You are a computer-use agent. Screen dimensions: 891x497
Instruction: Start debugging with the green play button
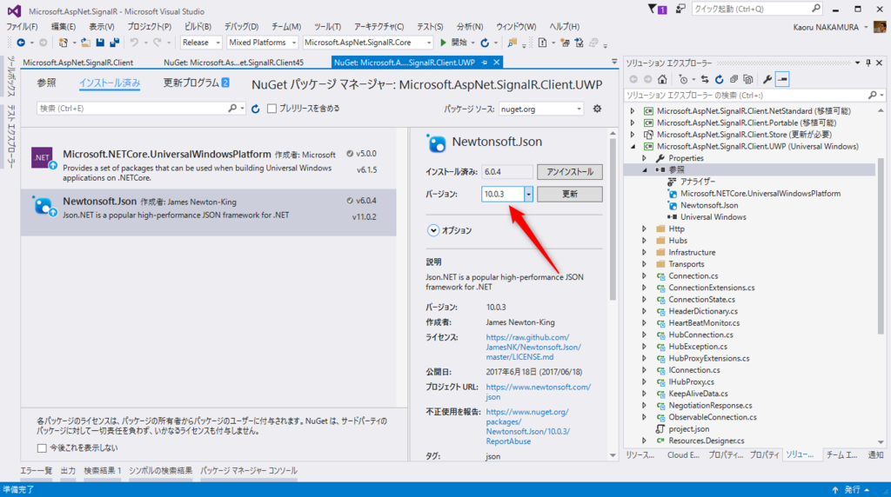click(444, 43)
